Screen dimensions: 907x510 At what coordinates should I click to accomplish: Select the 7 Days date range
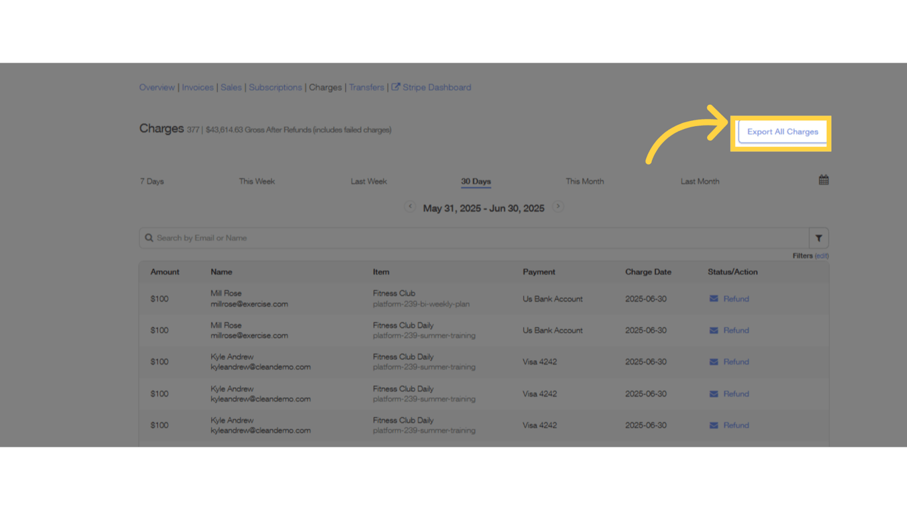[x=151, y=181]
